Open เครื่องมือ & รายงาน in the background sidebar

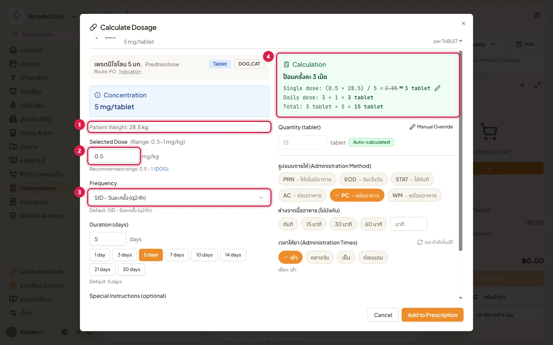tap(42, 216)
